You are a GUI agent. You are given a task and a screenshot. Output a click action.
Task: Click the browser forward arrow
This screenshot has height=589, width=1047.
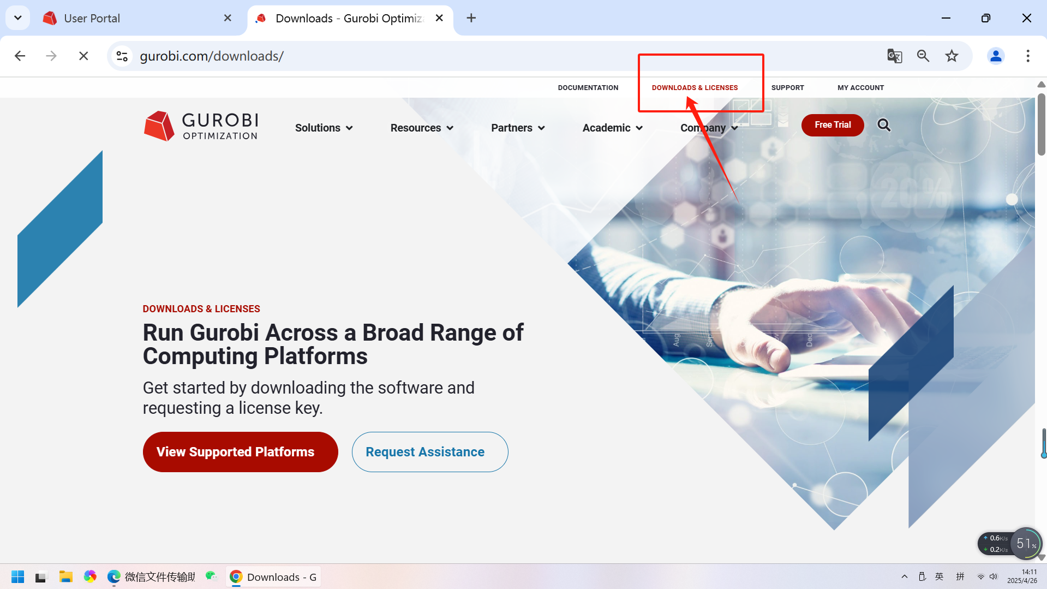click(51, 56)
